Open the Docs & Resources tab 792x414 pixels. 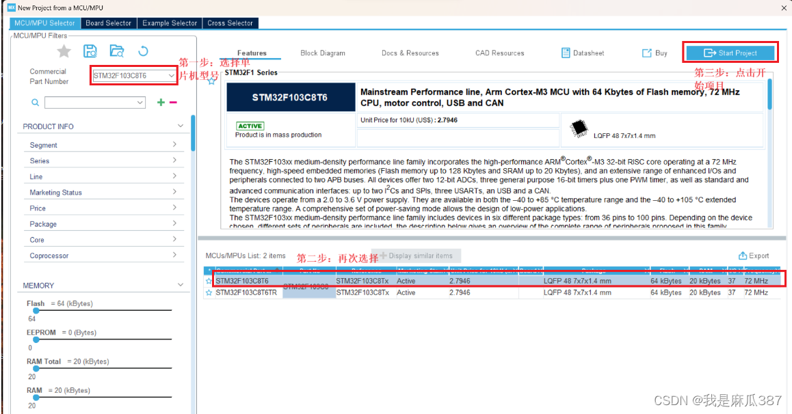click(410, 53)
